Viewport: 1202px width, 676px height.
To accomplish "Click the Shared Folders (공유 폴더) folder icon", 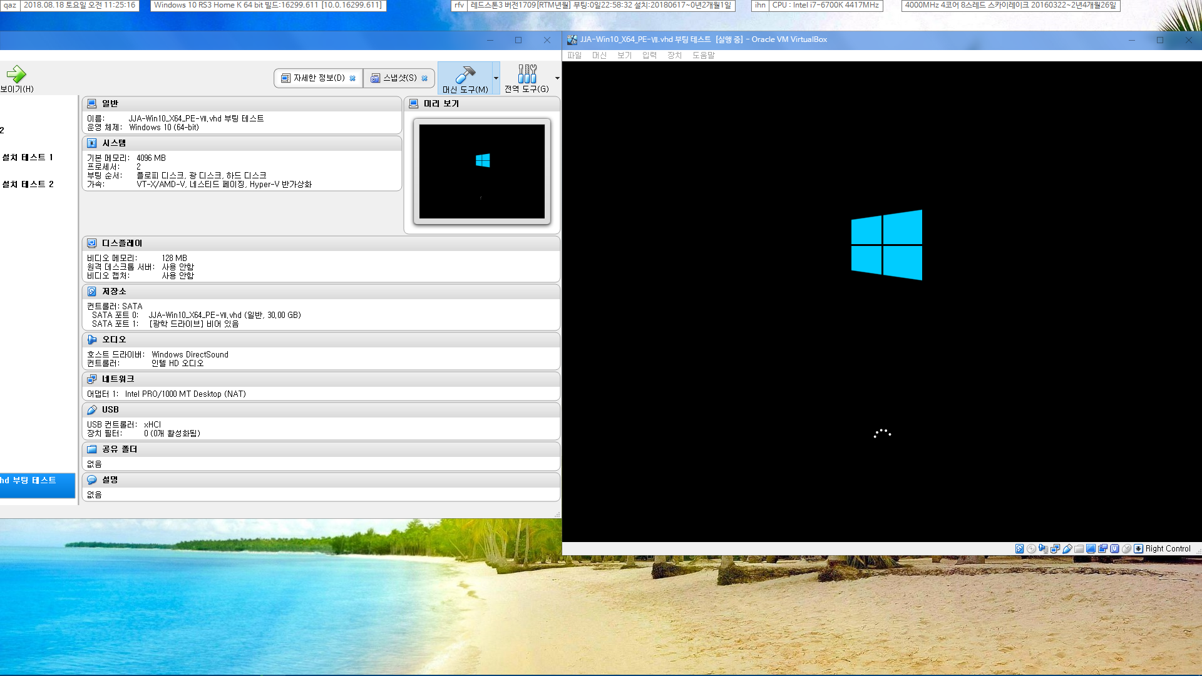I will click(92, 449).
